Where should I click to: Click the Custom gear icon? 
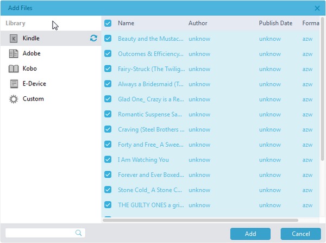click(x=14, y=99)
